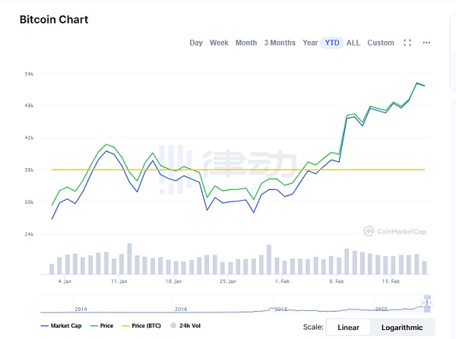Enter fullscreen chart view
Screen dimensions: 456x339
(x=407, y=43)
